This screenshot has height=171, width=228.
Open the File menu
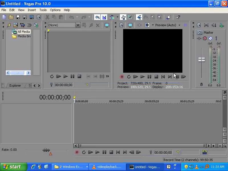point(4,10)
